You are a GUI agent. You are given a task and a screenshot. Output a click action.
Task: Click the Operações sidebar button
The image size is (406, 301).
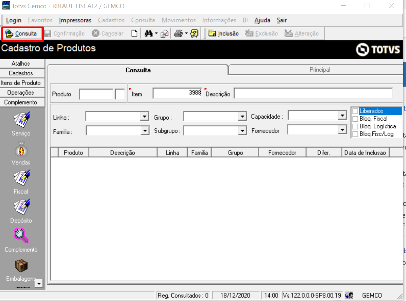pyautogui.click(x=22, y=92)
